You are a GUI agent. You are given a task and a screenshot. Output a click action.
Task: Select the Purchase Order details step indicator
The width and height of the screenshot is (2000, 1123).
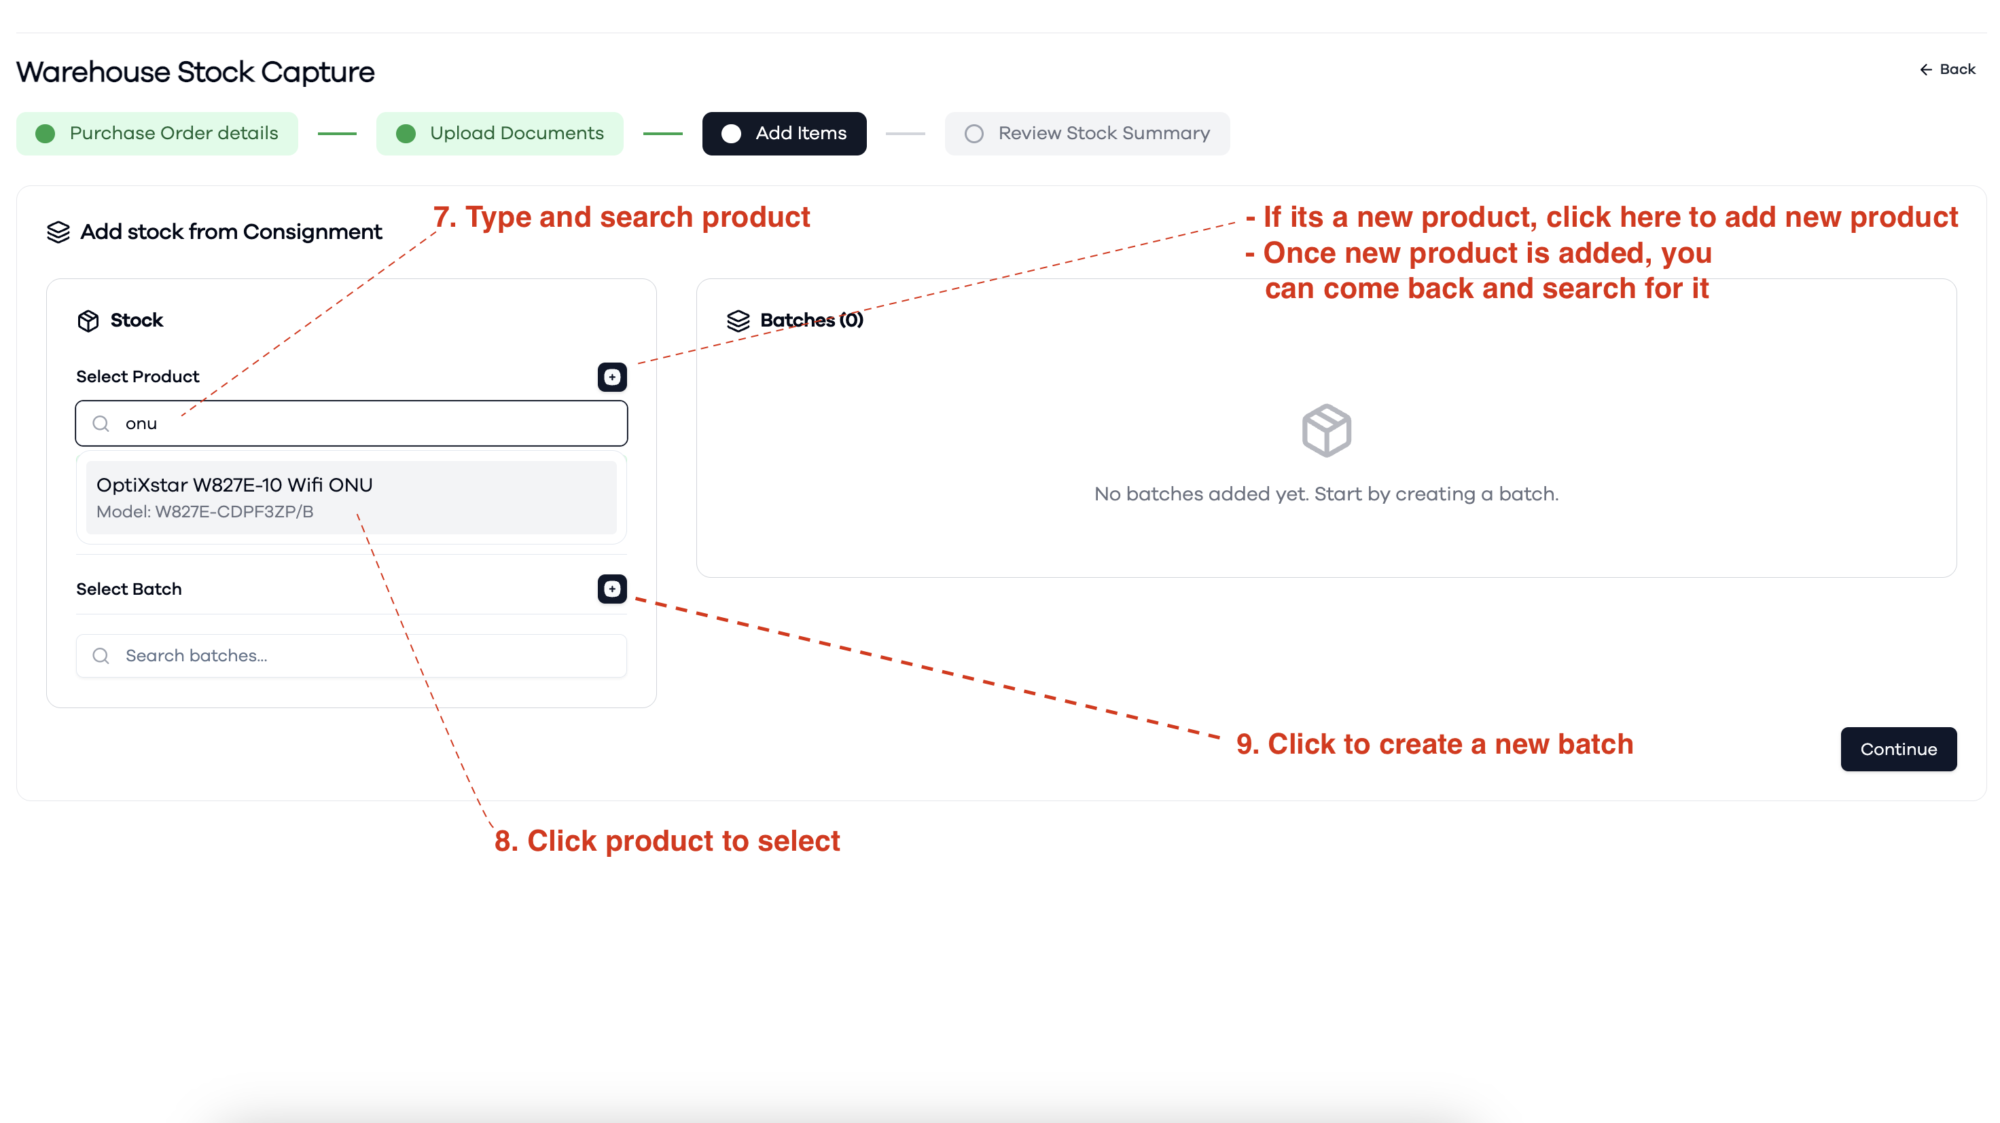[x=45, y=134]
